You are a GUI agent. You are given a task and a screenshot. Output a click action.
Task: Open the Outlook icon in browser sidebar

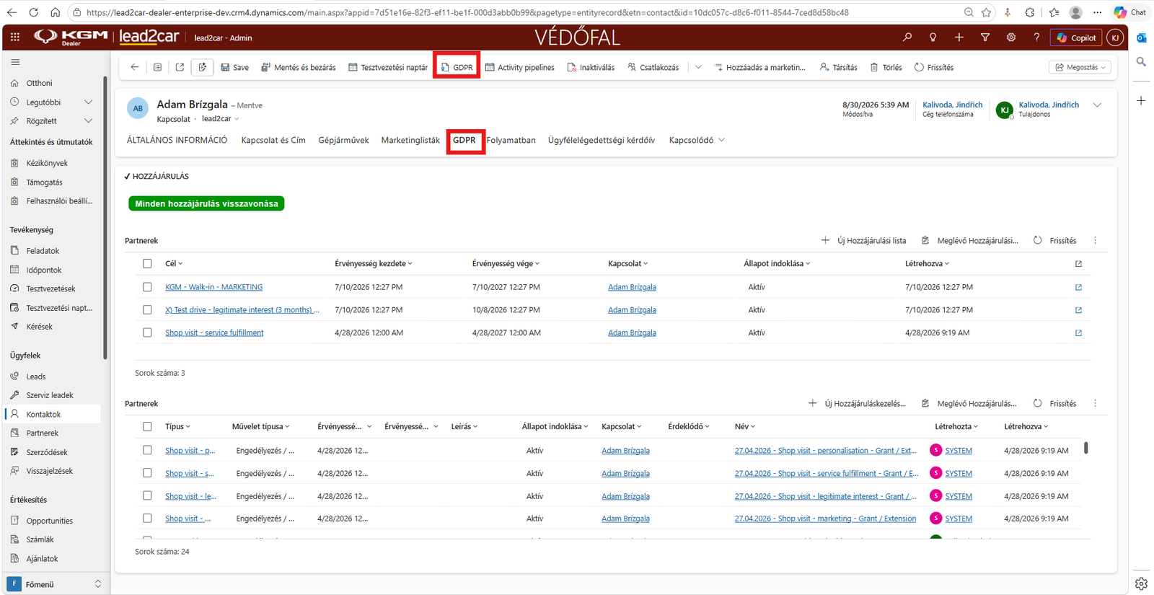click(x=1141, y=38)
